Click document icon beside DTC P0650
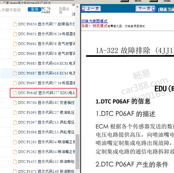This screenshot has height=173, width=174. click(15, 24)
